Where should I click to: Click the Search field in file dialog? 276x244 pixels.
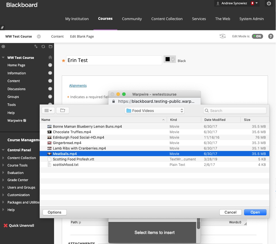235,111
